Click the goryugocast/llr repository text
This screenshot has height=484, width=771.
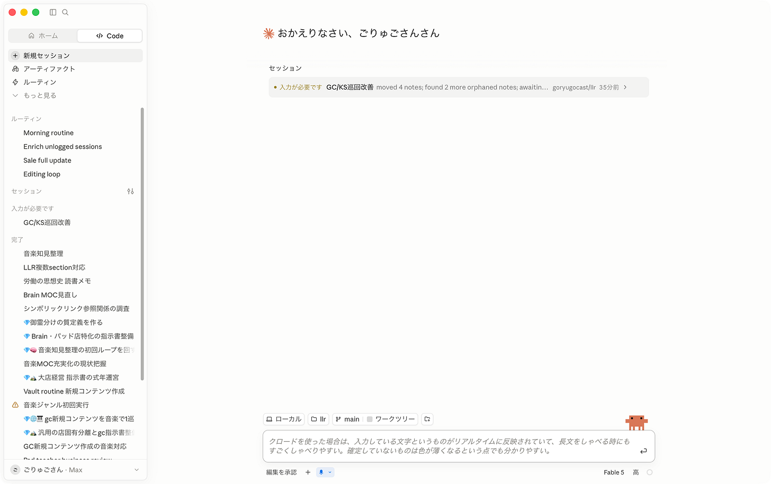(574, 87)
